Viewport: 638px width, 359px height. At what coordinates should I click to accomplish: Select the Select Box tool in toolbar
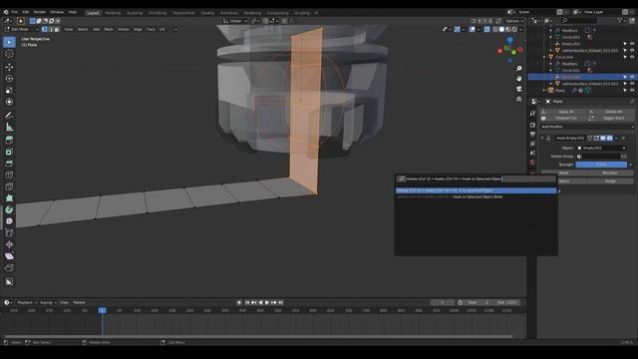coord(9,42)
